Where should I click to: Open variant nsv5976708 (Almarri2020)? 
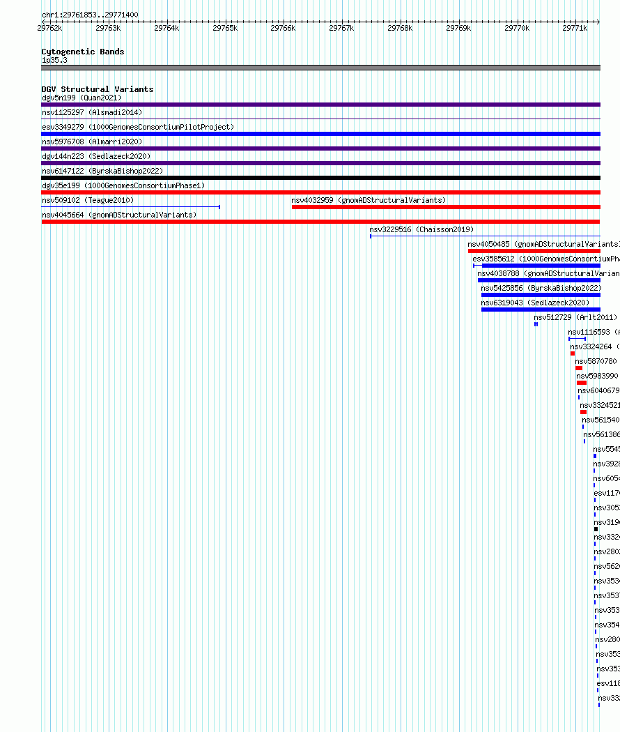92,142
